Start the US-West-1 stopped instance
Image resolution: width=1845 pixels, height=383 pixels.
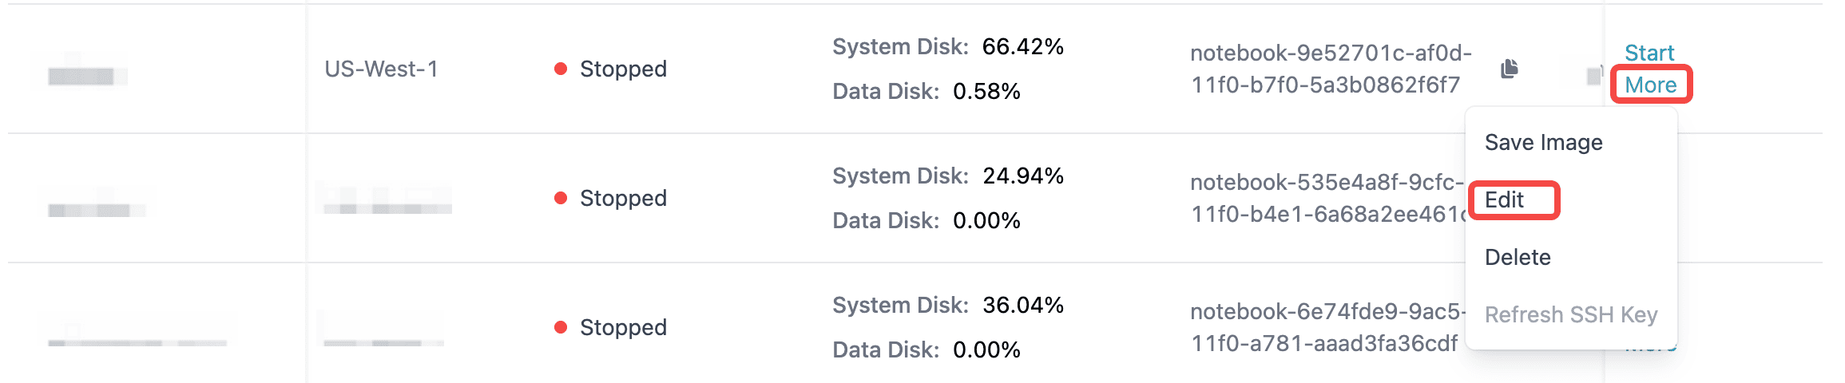pyautogui.click(x=1649, y=53)
